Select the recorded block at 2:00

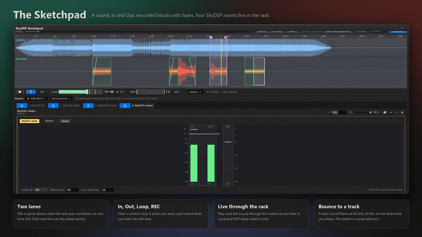click(x=182, y=71)
